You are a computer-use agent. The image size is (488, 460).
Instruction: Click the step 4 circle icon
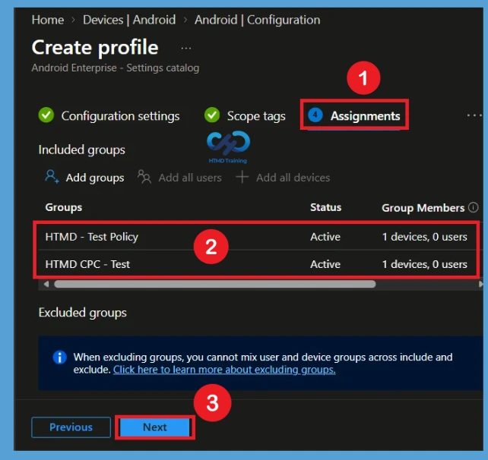tap(315, 115)
